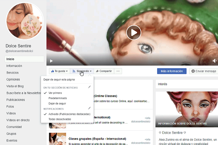Open the Te gusta dropdown button
The width and height of the screenshot is (218, 145).
[60, 71]
